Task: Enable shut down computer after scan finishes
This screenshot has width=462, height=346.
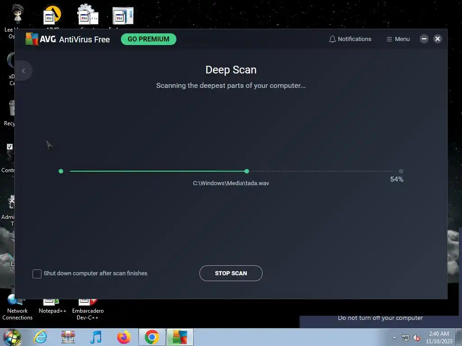Action: click(x=37, y=273)
